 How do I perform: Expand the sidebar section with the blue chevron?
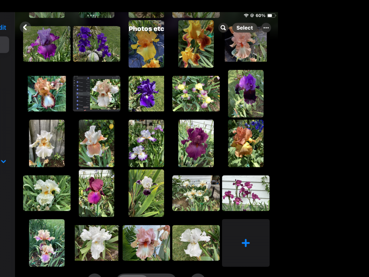coord(3,161)
